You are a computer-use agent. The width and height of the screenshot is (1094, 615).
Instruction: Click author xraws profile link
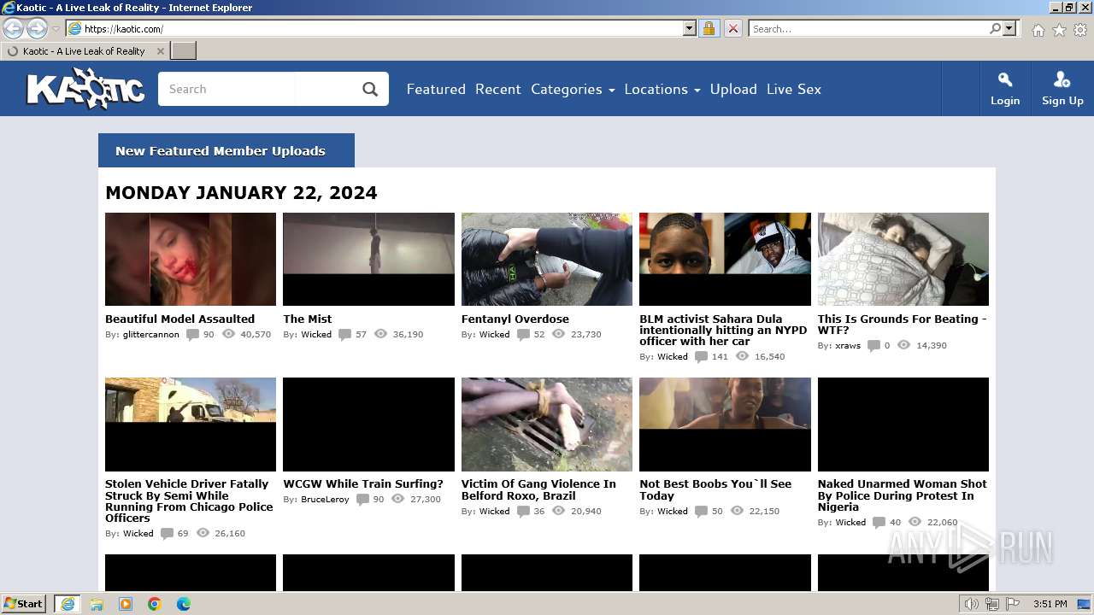point(848,346)
